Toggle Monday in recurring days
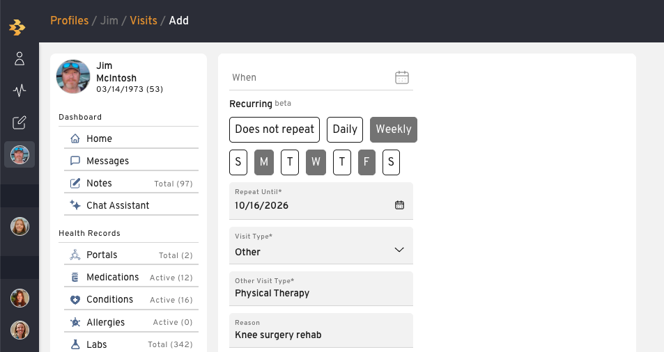The width and height of the screenshot is (664, 352). [264, 162]
